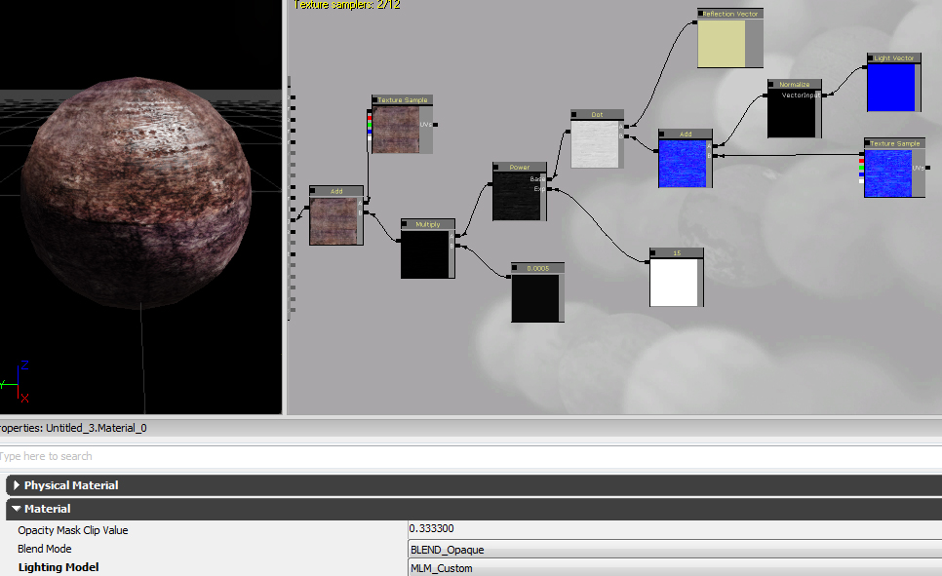The image size is (942, 576).
Task: Toggle realtime preview square on the Multiply node
Action: (x=405, y=224)
